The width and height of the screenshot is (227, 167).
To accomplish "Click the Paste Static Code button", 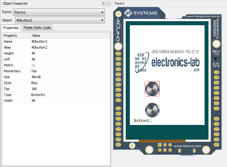I will coord(37,27).
